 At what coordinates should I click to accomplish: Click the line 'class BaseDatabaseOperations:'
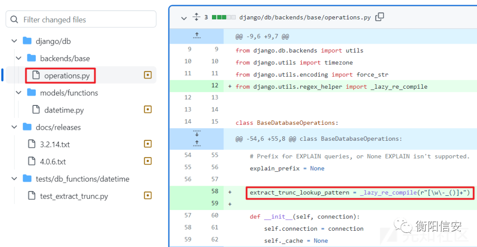point(287,123)
